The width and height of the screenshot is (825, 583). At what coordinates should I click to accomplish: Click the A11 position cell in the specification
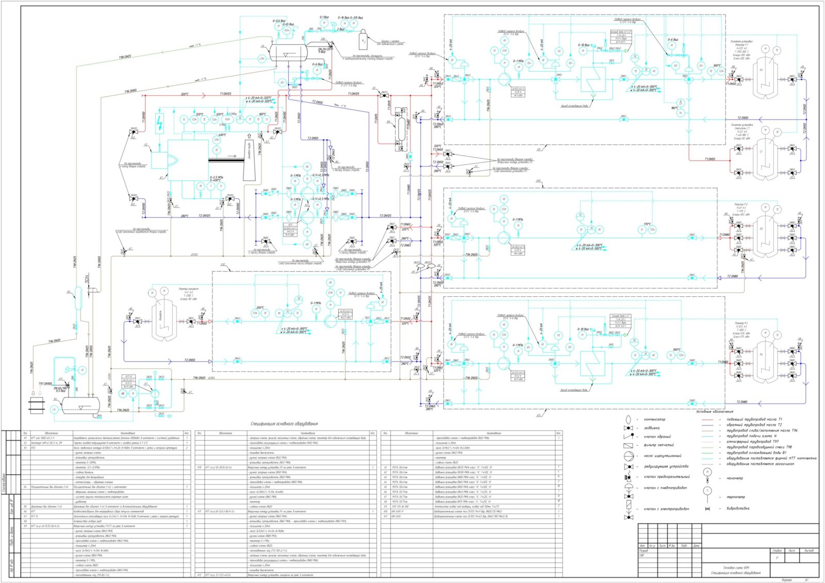click(385, 517)
